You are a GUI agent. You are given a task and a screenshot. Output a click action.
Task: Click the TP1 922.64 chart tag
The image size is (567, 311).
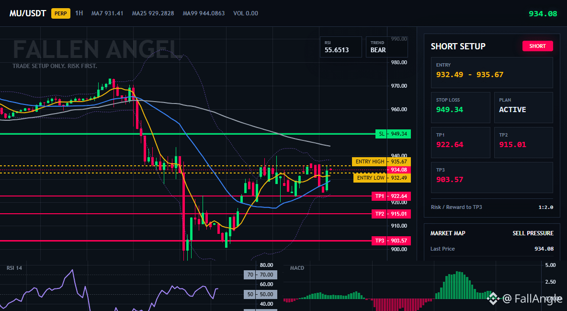coord(391,196)
